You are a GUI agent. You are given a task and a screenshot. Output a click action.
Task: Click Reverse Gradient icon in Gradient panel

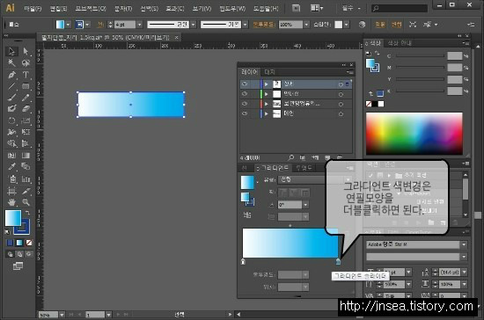point(247,215)
